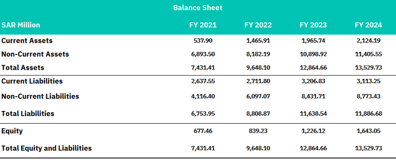This screenshot has height=165, width=396.
Task: Click the Equity value 839.23
Action: click(x=258, y=131)
